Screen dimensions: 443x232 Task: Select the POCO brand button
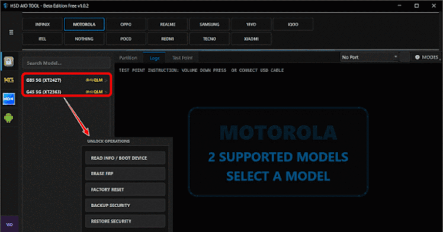coord(126,39)
